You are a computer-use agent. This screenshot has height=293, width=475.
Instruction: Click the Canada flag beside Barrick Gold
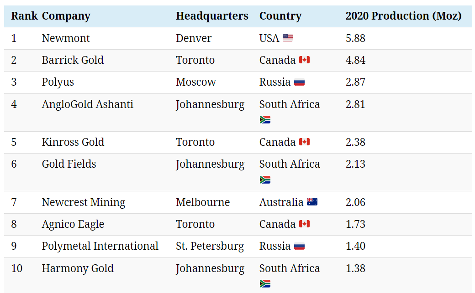point(304,60)
